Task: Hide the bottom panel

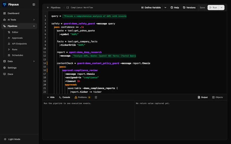Action: (x=51, y=97)
